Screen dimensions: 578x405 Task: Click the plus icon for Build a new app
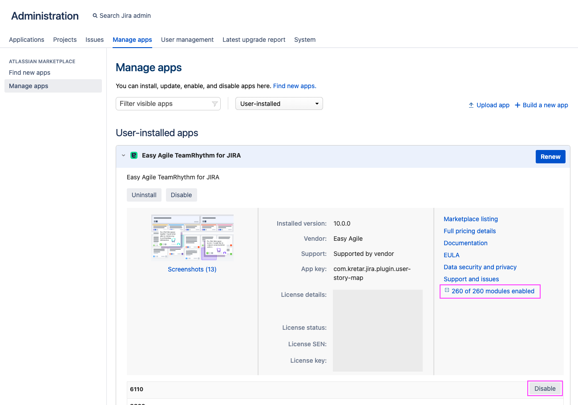tap(517, 105)
